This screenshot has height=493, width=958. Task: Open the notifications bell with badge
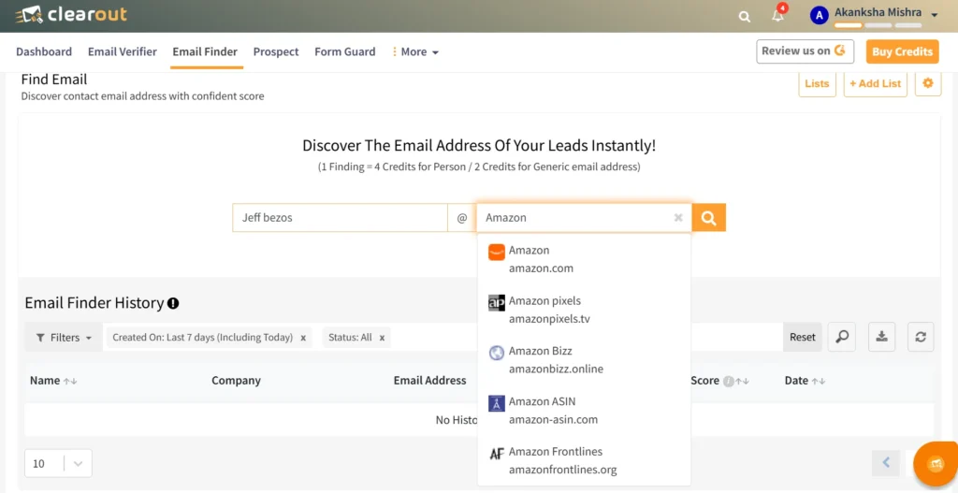coord(778,15)
